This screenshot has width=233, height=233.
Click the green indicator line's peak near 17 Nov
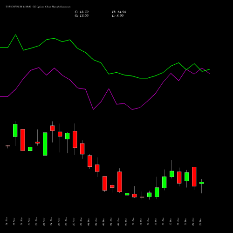[x=15, y=35]
